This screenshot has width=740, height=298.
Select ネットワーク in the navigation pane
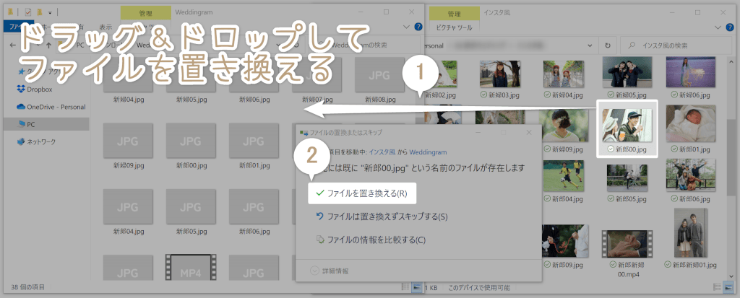[36, 141]
